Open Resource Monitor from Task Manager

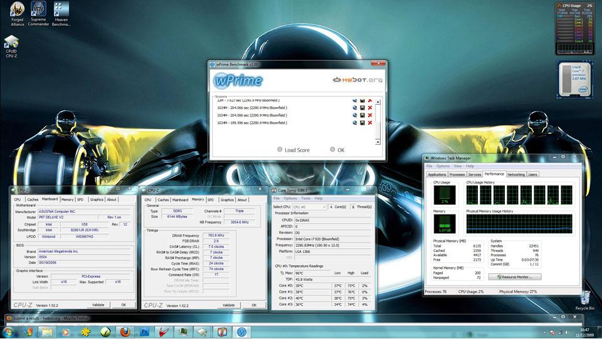515,277
